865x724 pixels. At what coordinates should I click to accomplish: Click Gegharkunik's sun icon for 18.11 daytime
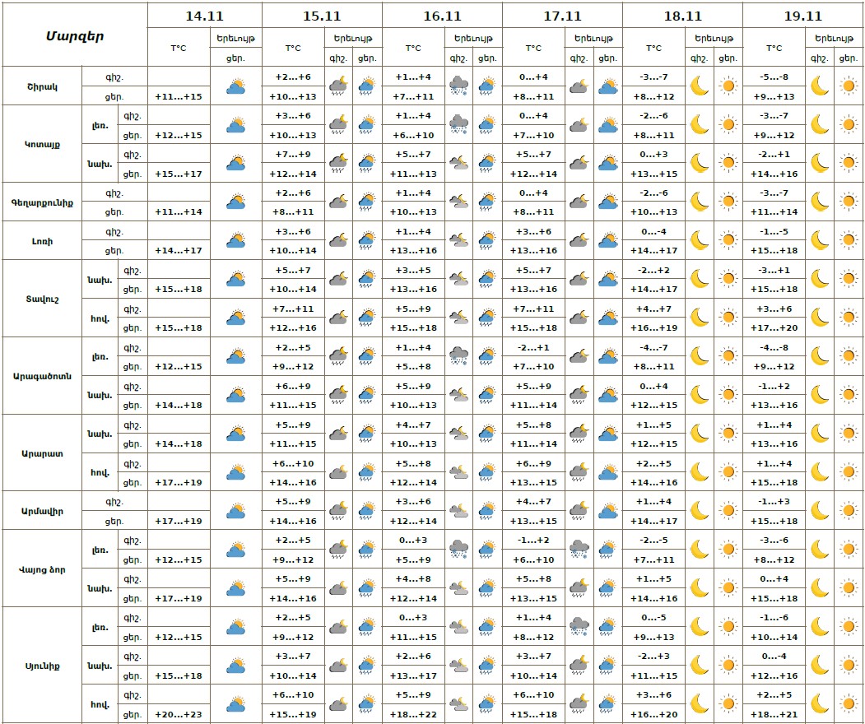click(x=728, y=202)
